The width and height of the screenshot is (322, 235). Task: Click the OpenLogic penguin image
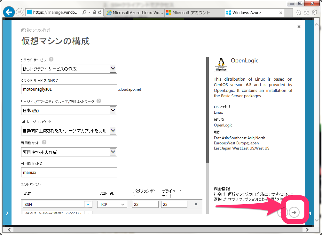click(x=221, y=64)
